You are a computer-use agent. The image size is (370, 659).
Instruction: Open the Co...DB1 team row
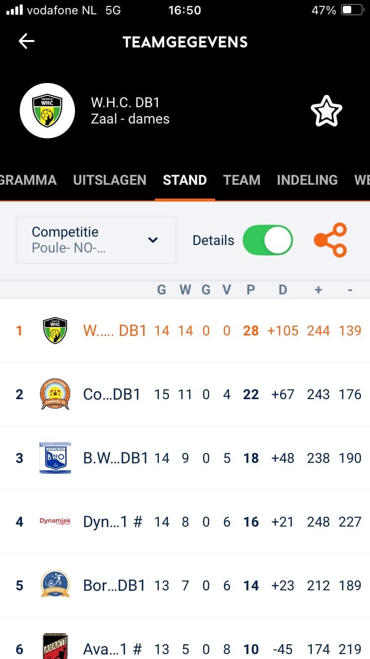click(x=185, y=394)
